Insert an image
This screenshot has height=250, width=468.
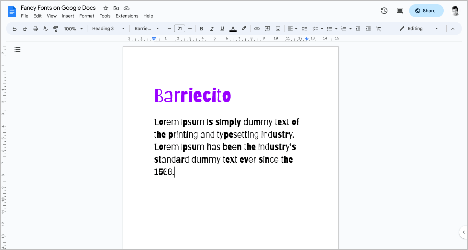pos(278,28)
